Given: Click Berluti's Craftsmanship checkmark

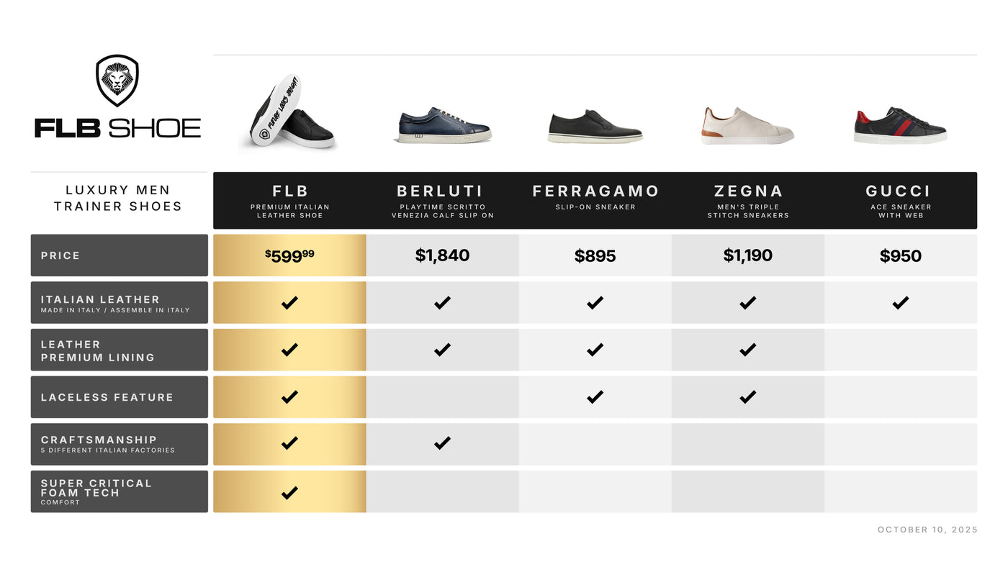Looking at the screenshot, I should (x=442, y=443).
